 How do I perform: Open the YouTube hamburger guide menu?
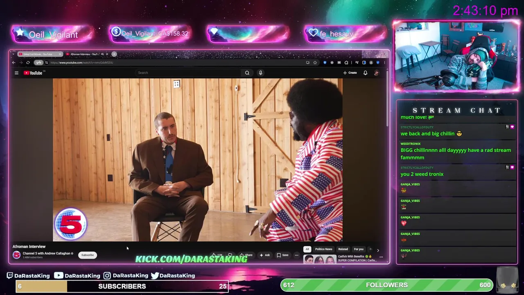pos(16,73)
